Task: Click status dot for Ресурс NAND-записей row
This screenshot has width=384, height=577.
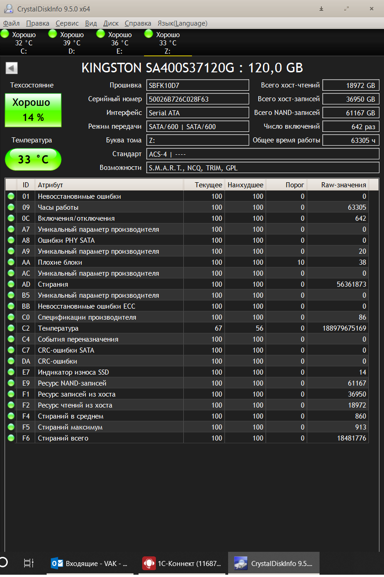Action: tap(11, 383)
